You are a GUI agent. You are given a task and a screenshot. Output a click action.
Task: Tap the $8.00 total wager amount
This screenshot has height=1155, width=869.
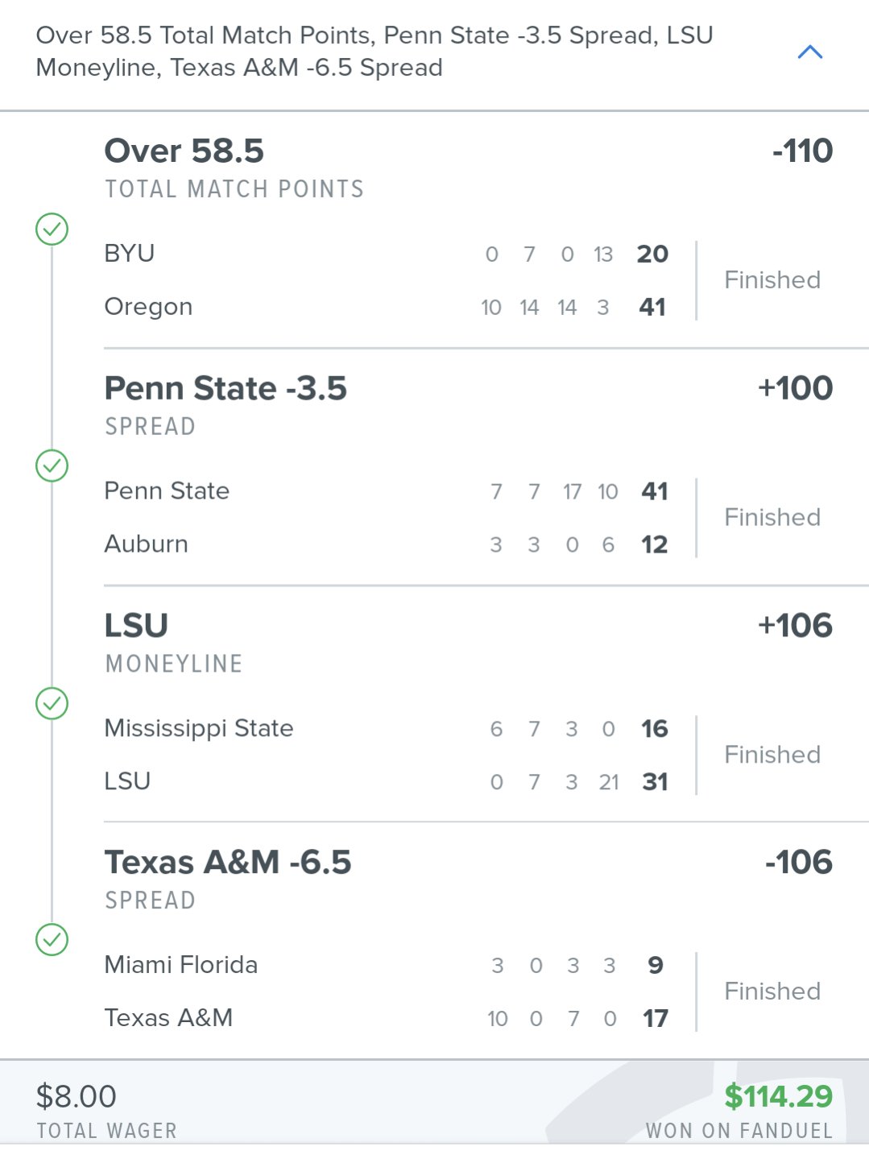click(x=77, y=1096)
